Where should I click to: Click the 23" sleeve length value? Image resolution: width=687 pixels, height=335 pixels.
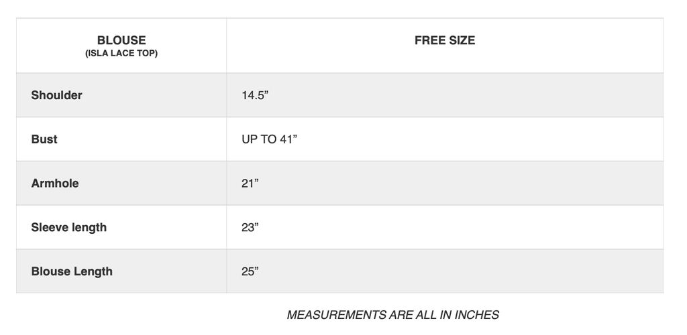(x=250, y=228)
